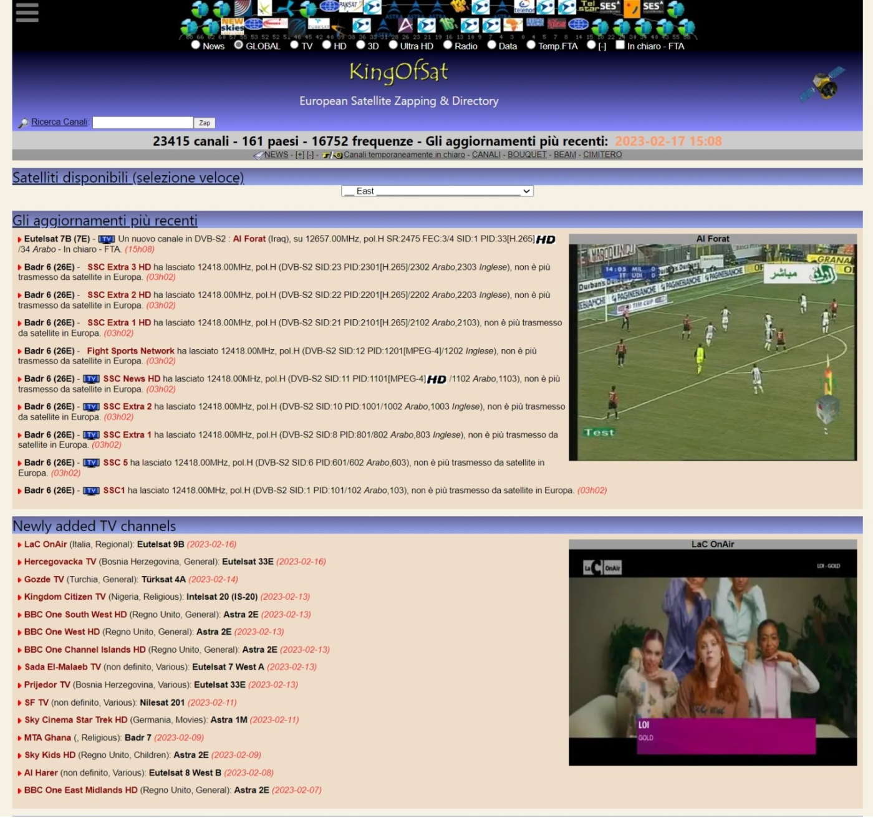Open the MTA Ghana channel link

[x=48, y=738]
